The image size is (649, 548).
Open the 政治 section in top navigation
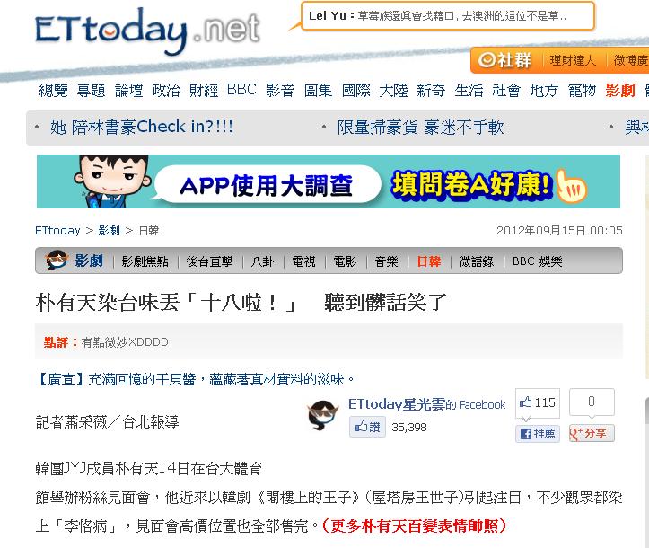[x=166, y=90]
